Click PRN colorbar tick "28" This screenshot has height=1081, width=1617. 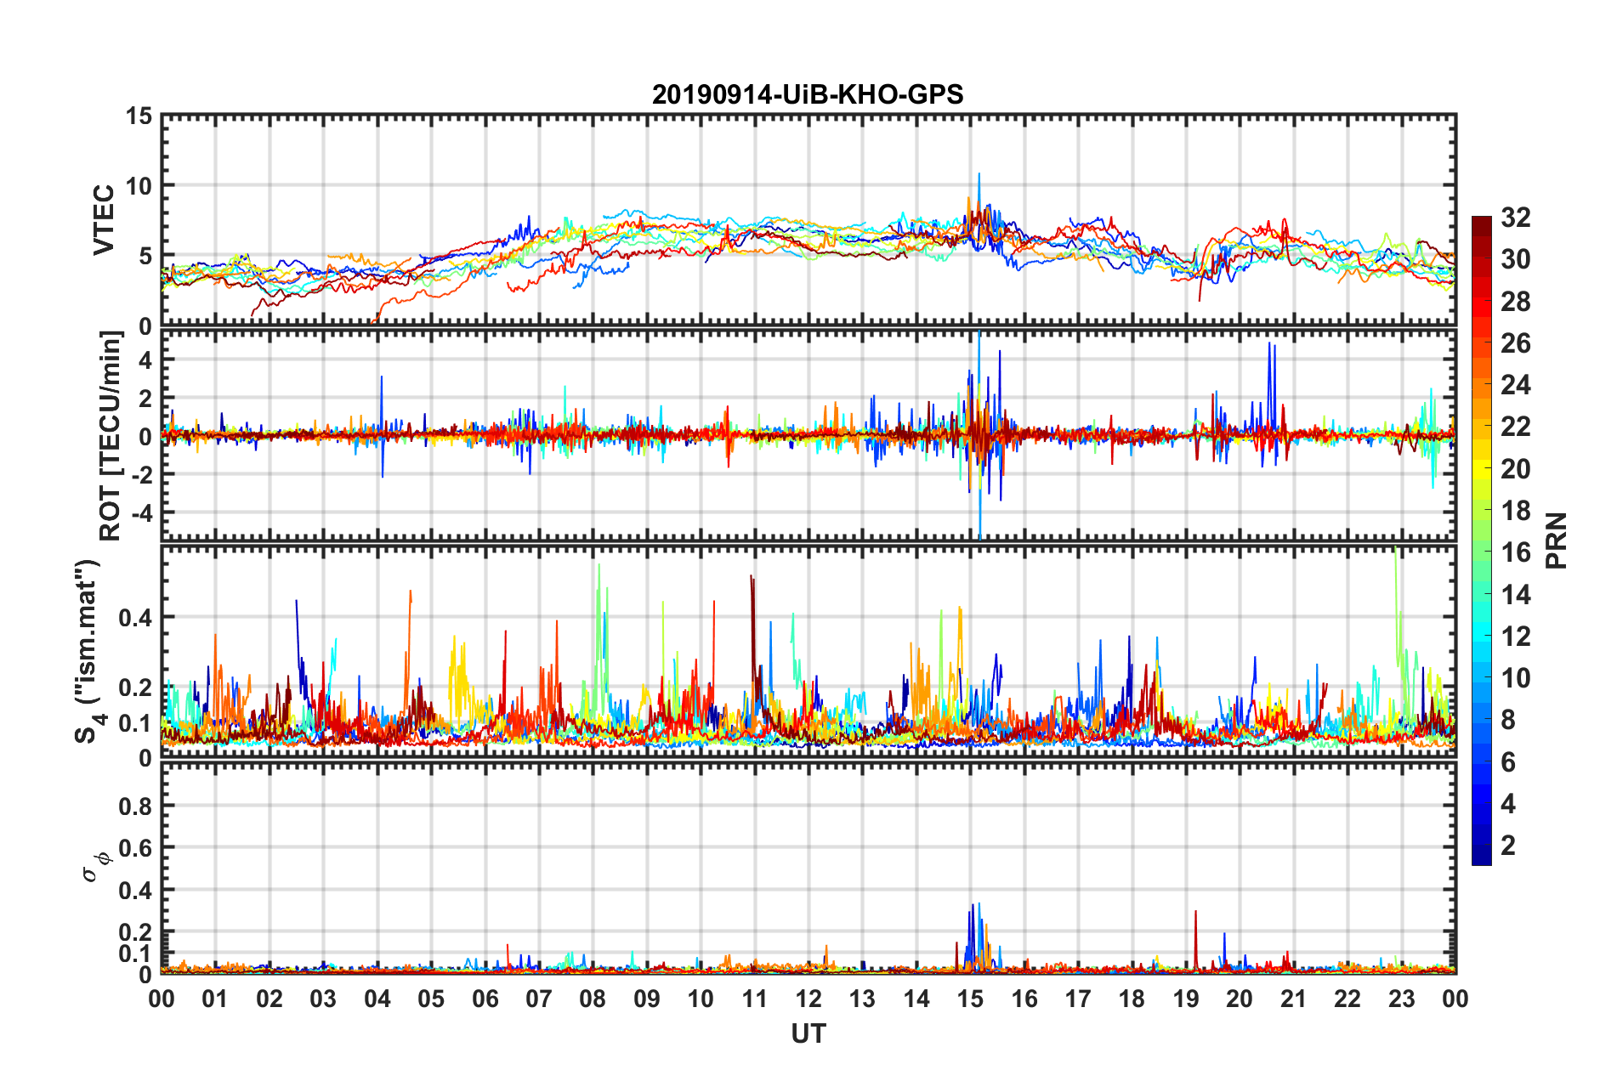pos(1515,302)
